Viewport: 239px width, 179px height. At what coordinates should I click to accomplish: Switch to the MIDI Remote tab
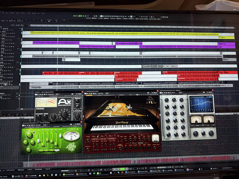pyautogui.click(x=21, y=170)
